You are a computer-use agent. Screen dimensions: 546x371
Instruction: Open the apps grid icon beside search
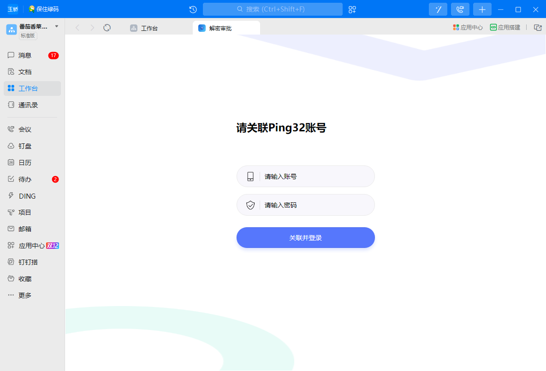click(x=352, y=9)
